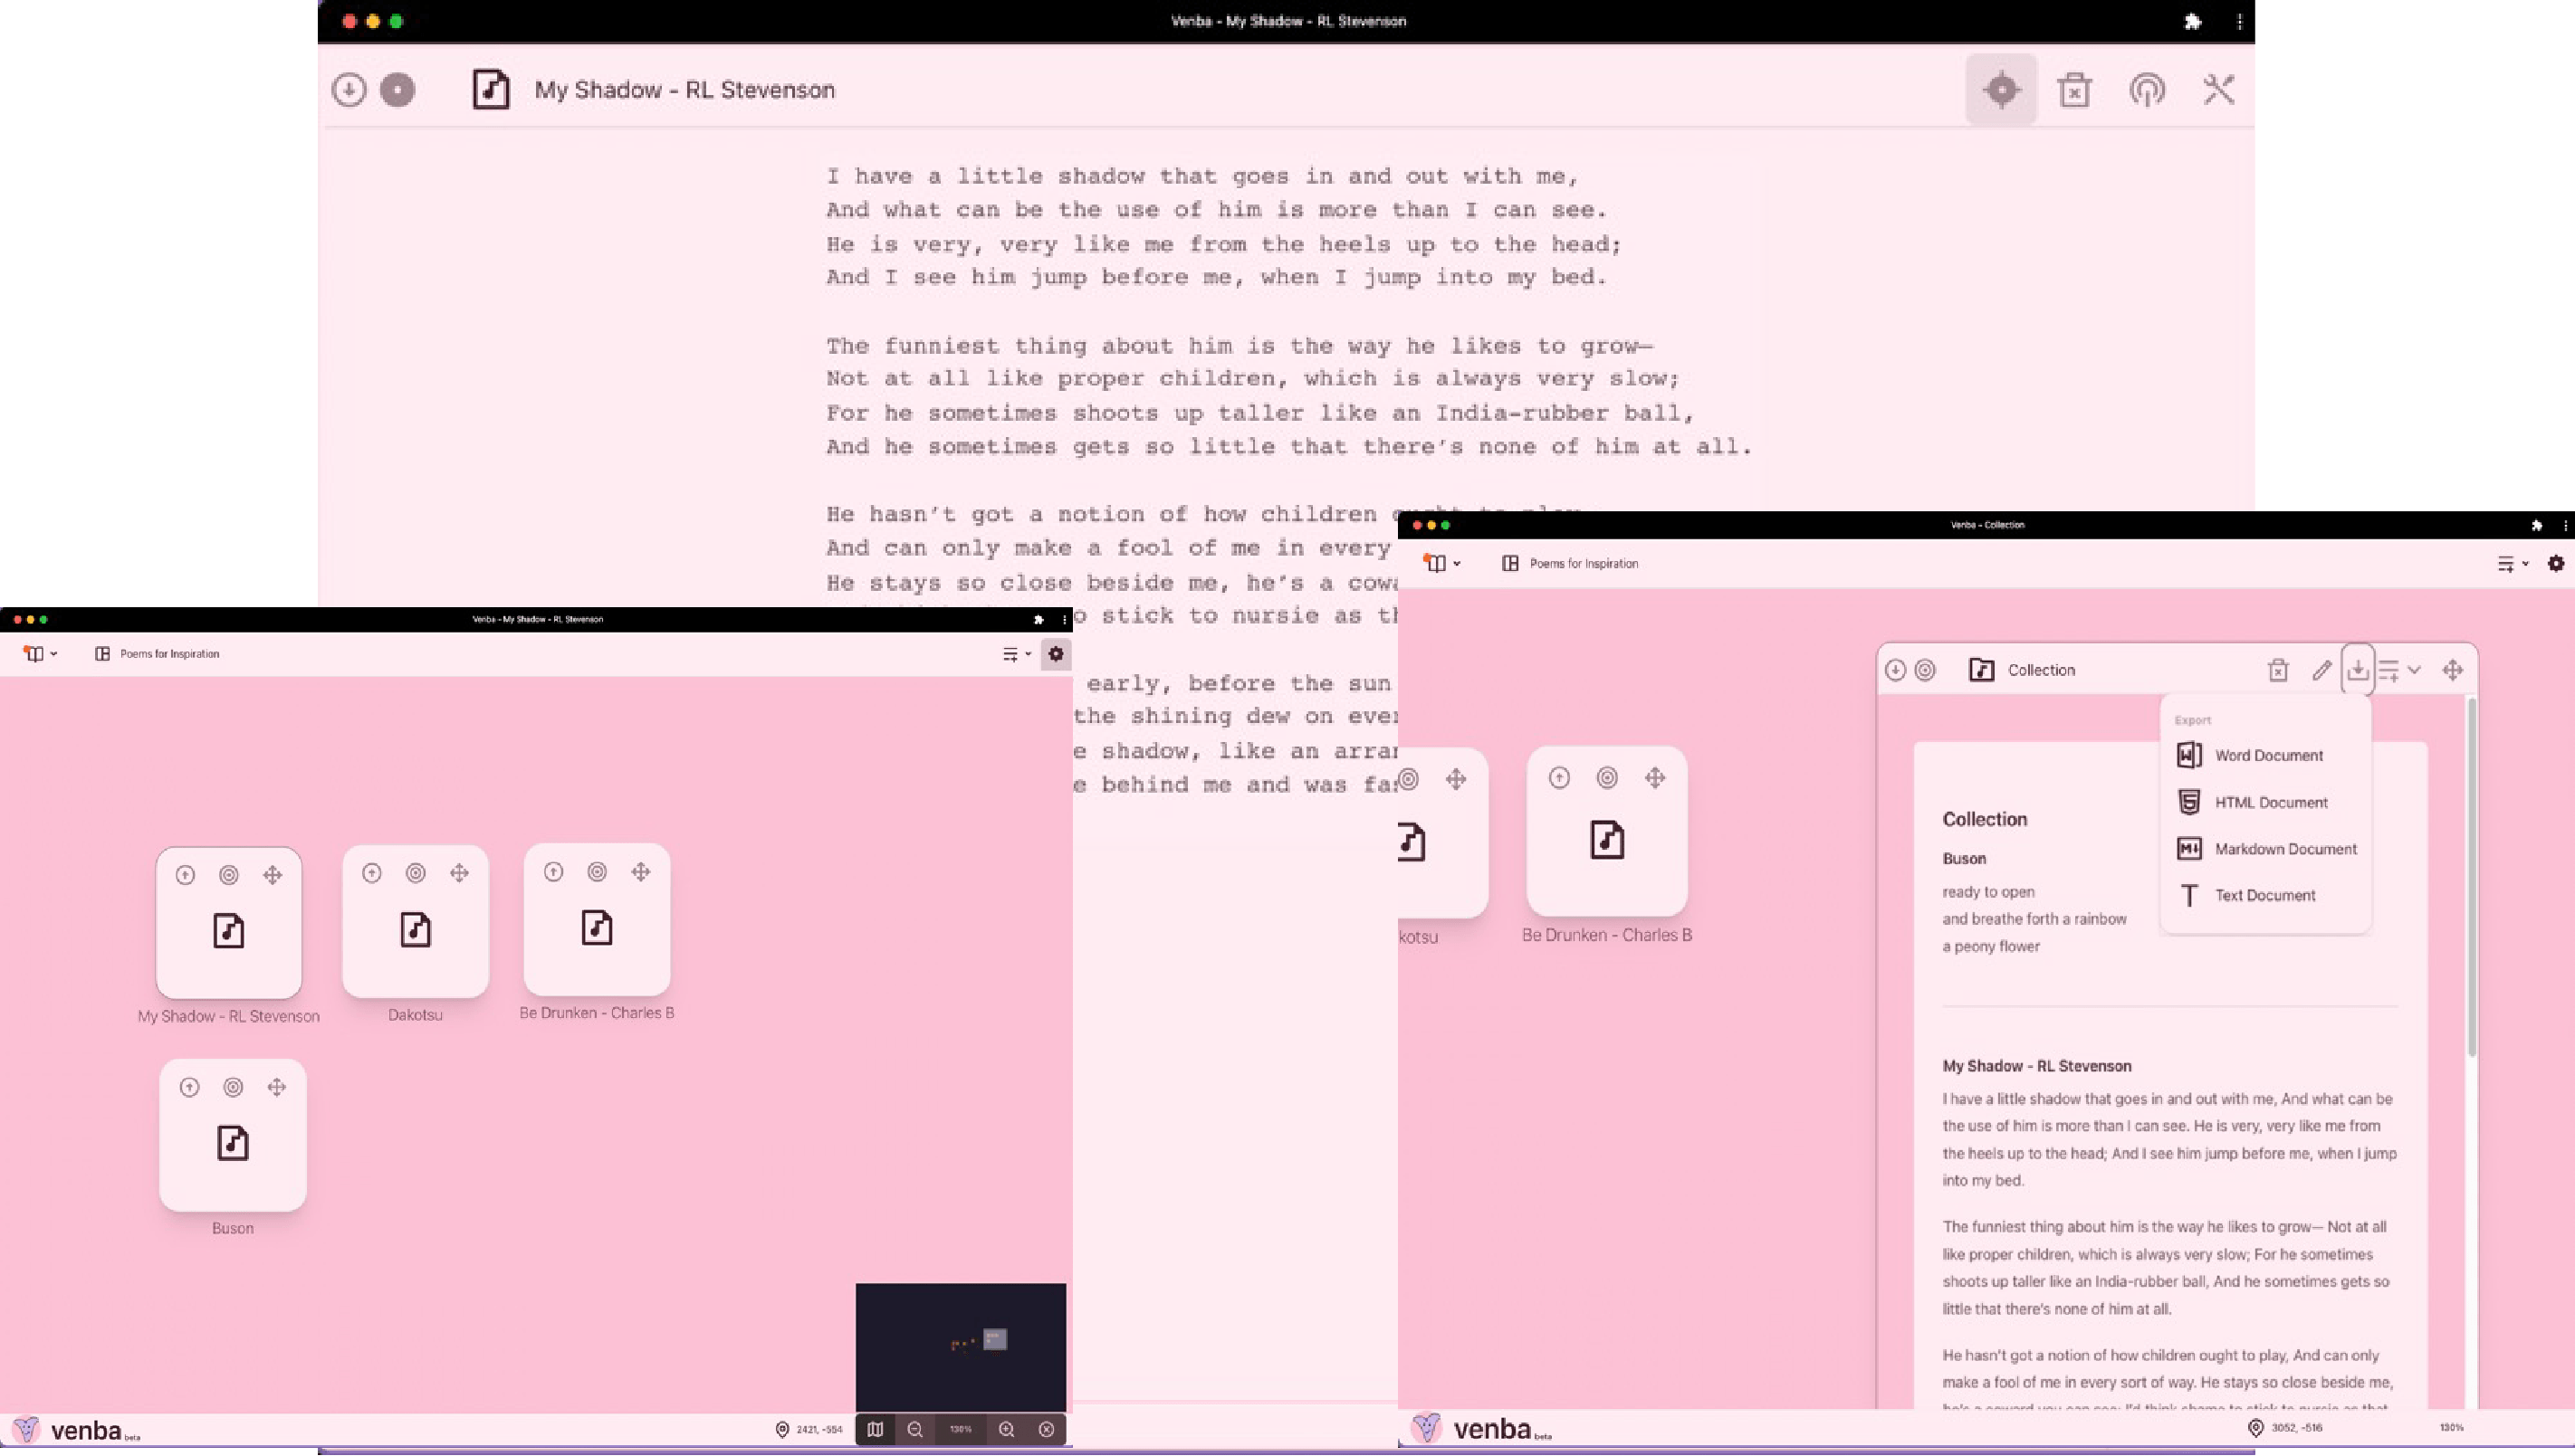Choose Word Document from Export menu
The width and height of the screenshot is (2575, 1456).
click(2267, 756)
